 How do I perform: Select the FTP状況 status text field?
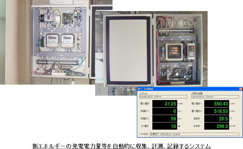coord(194,134)
